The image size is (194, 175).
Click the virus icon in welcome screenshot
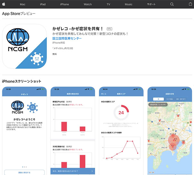click(32, 108)
